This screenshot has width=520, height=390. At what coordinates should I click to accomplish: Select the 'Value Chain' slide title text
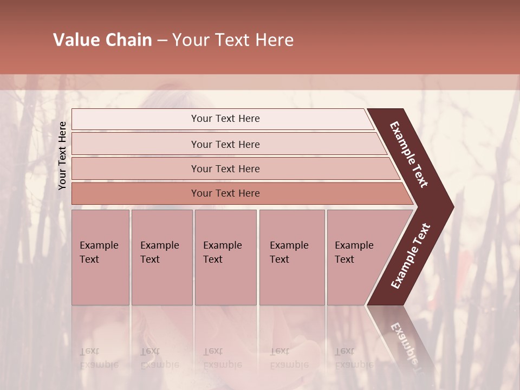(102, 40)
